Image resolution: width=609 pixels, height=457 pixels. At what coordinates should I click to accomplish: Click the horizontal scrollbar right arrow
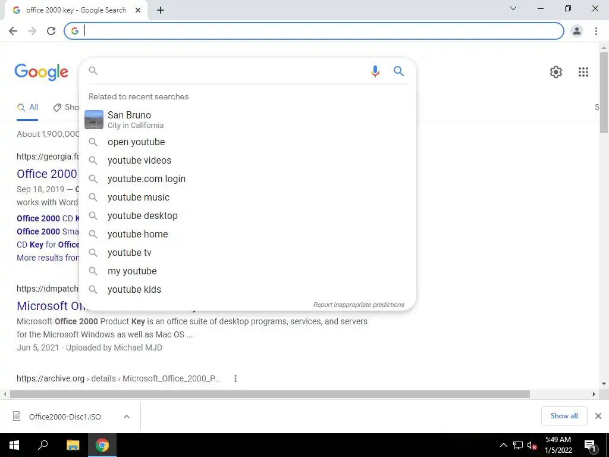594,395
